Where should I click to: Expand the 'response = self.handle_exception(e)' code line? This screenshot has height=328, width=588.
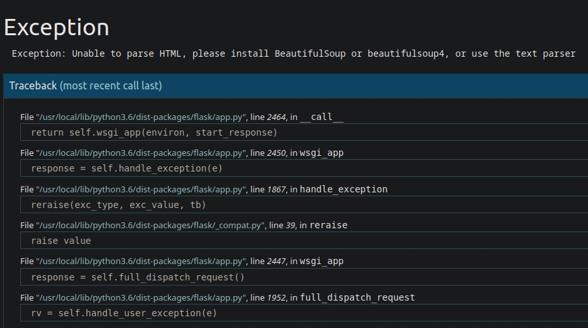click(126, 168)
